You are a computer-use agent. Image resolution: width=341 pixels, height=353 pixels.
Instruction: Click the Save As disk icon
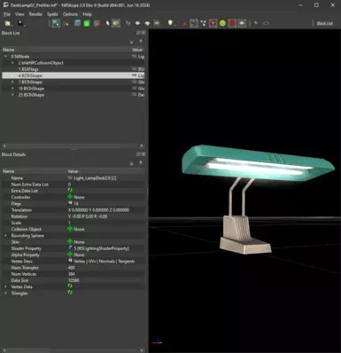(x=20, y=23)
